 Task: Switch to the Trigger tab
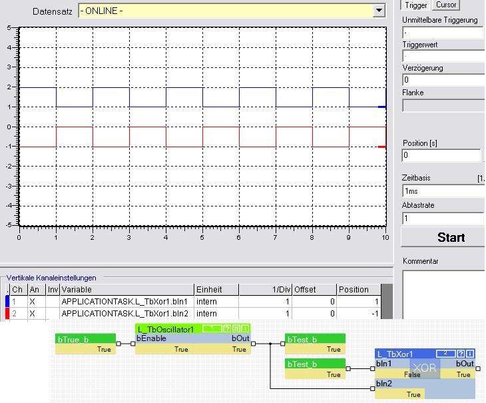416,5
